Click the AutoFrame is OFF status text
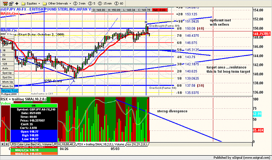The image size is (272, 160). click(42, 94)
